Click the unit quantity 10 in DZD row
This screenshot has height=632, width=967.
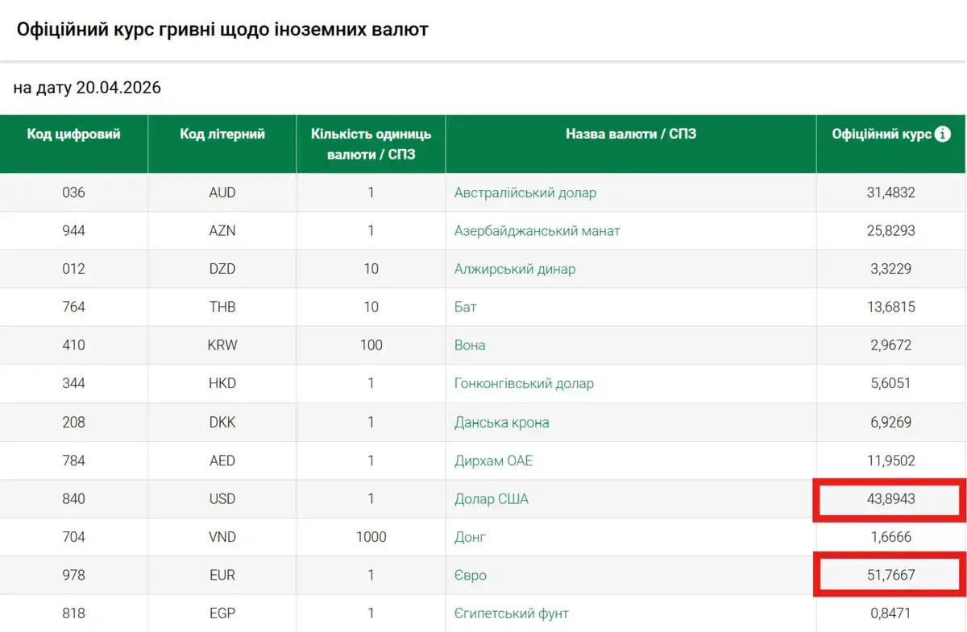tap(371, 269)
